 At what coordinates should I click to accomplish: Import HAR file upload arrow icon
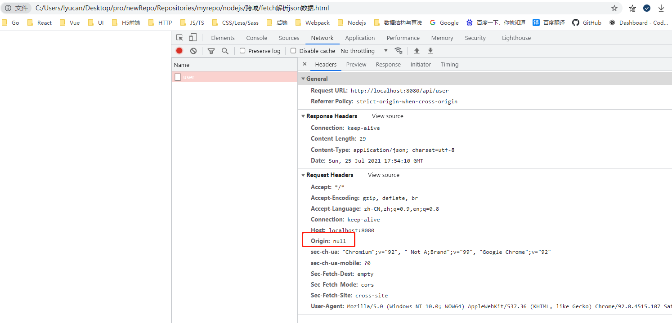[x=417, y=51]
